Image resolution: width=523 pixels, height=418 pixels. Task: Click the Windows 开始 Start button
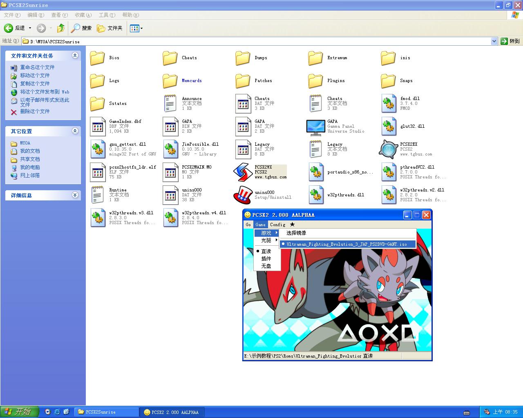[20, 412]
